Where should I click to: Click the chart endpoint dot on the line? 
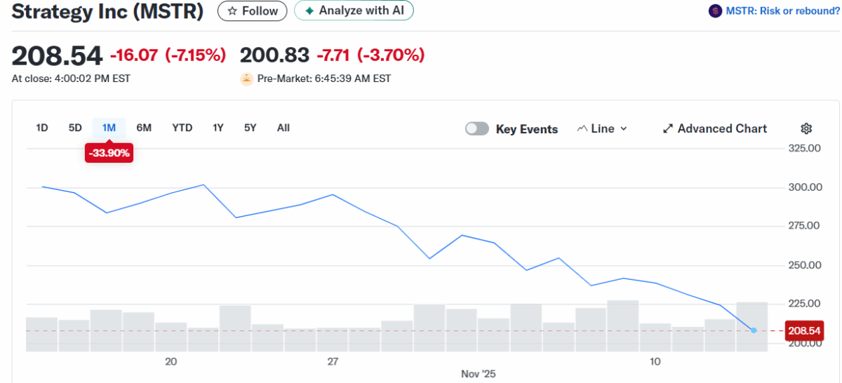click(754, 330)
